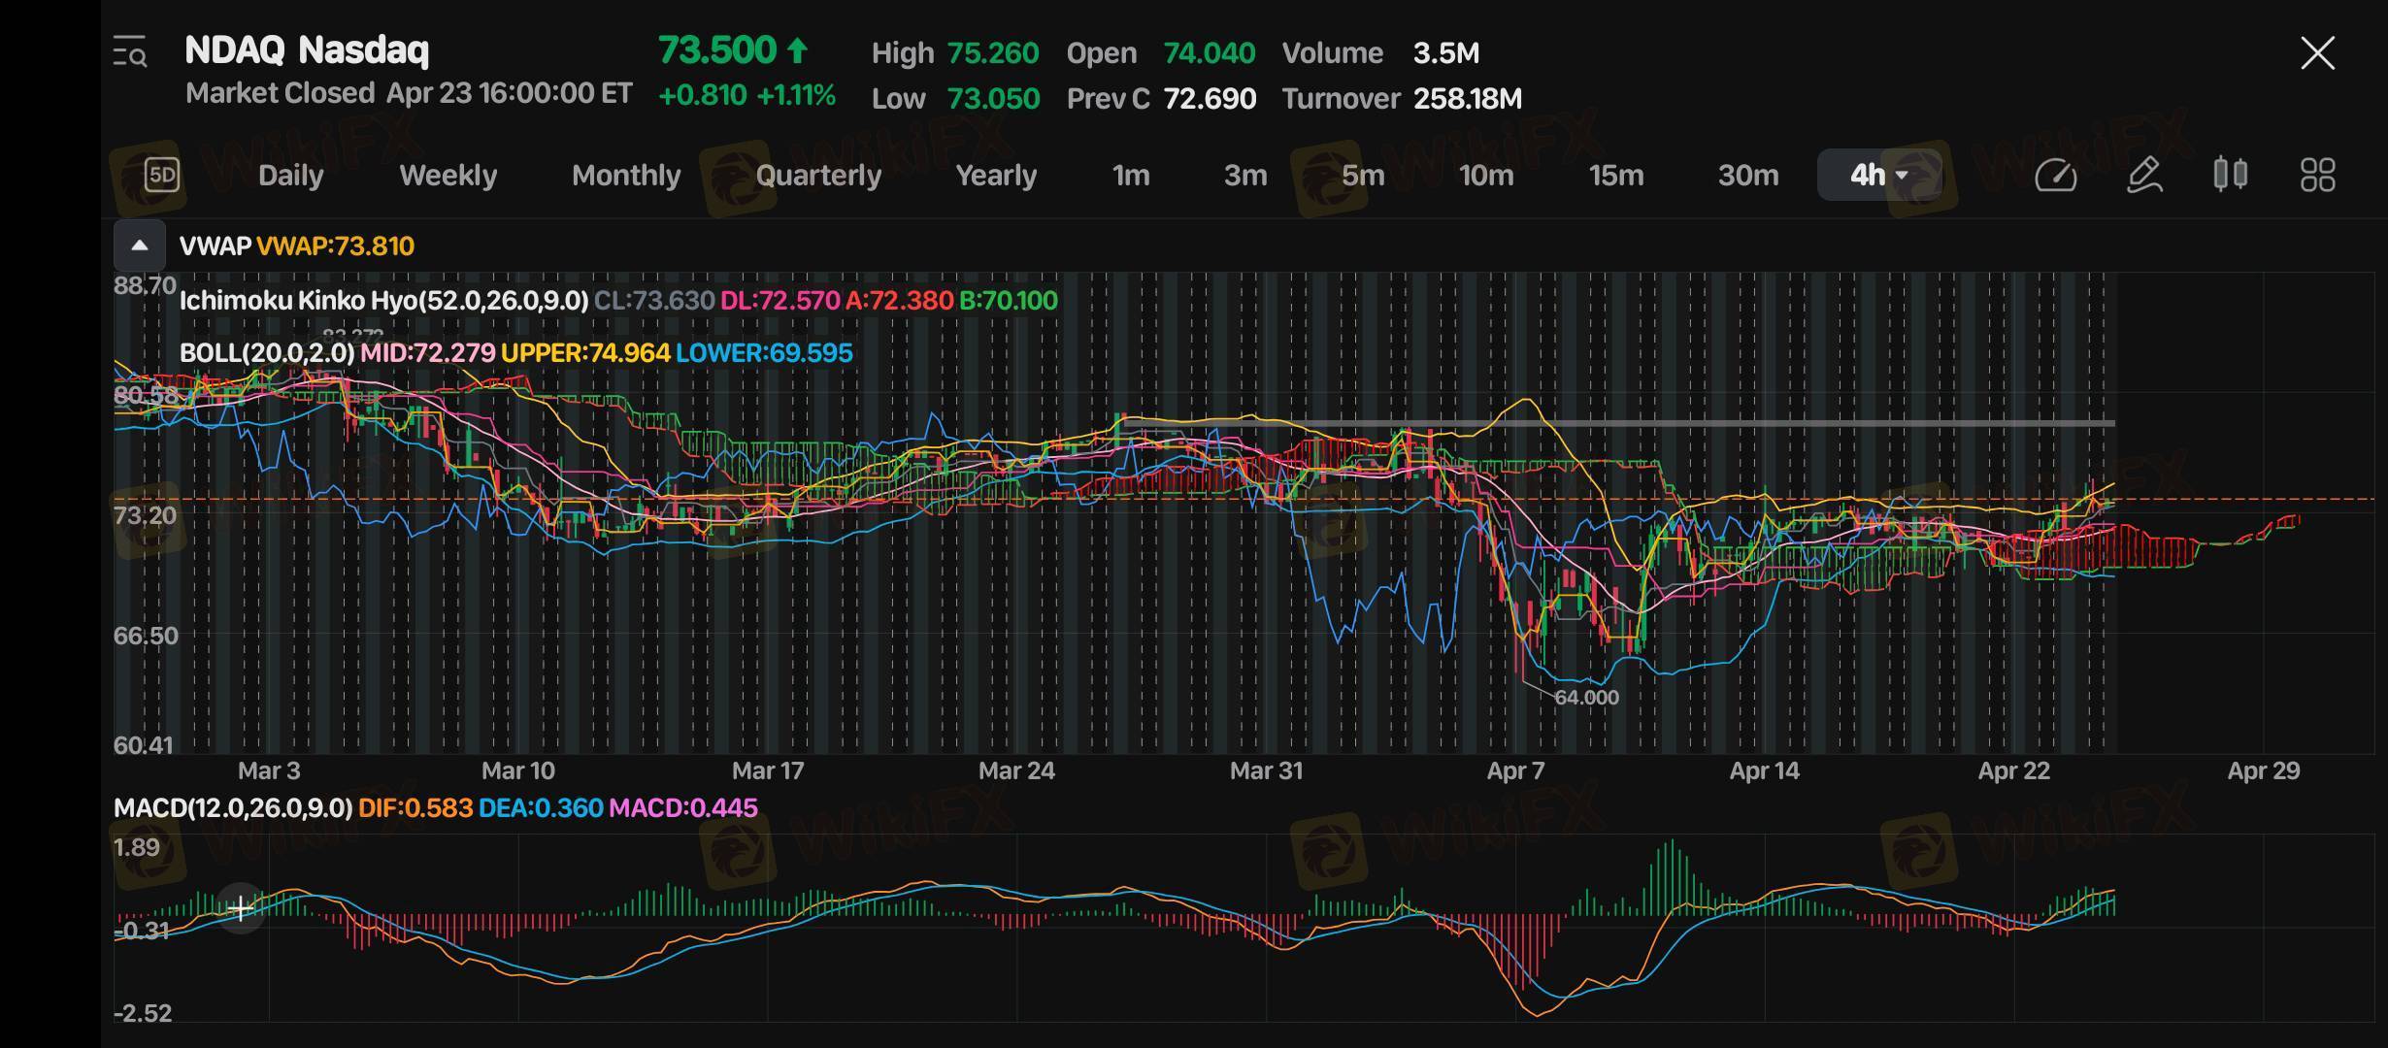Image resolution: width=2388 pixels, height=1048 pixels.
Task: Click the white crosshair cursor marker
Action: (x=240, y=909)
